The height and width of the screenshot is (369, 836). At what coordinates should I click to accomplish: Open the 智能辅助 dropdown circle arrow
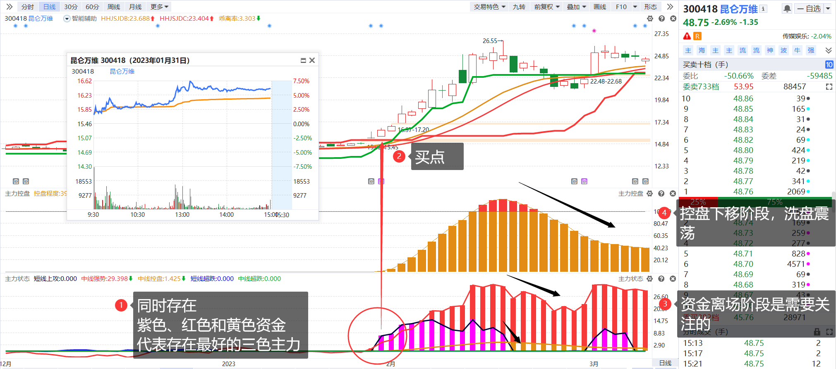(x=67, y=19)
